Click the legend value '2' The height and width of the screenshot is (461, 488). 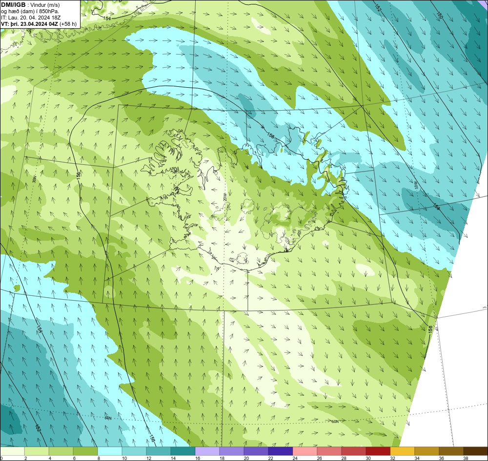point(25,458)
